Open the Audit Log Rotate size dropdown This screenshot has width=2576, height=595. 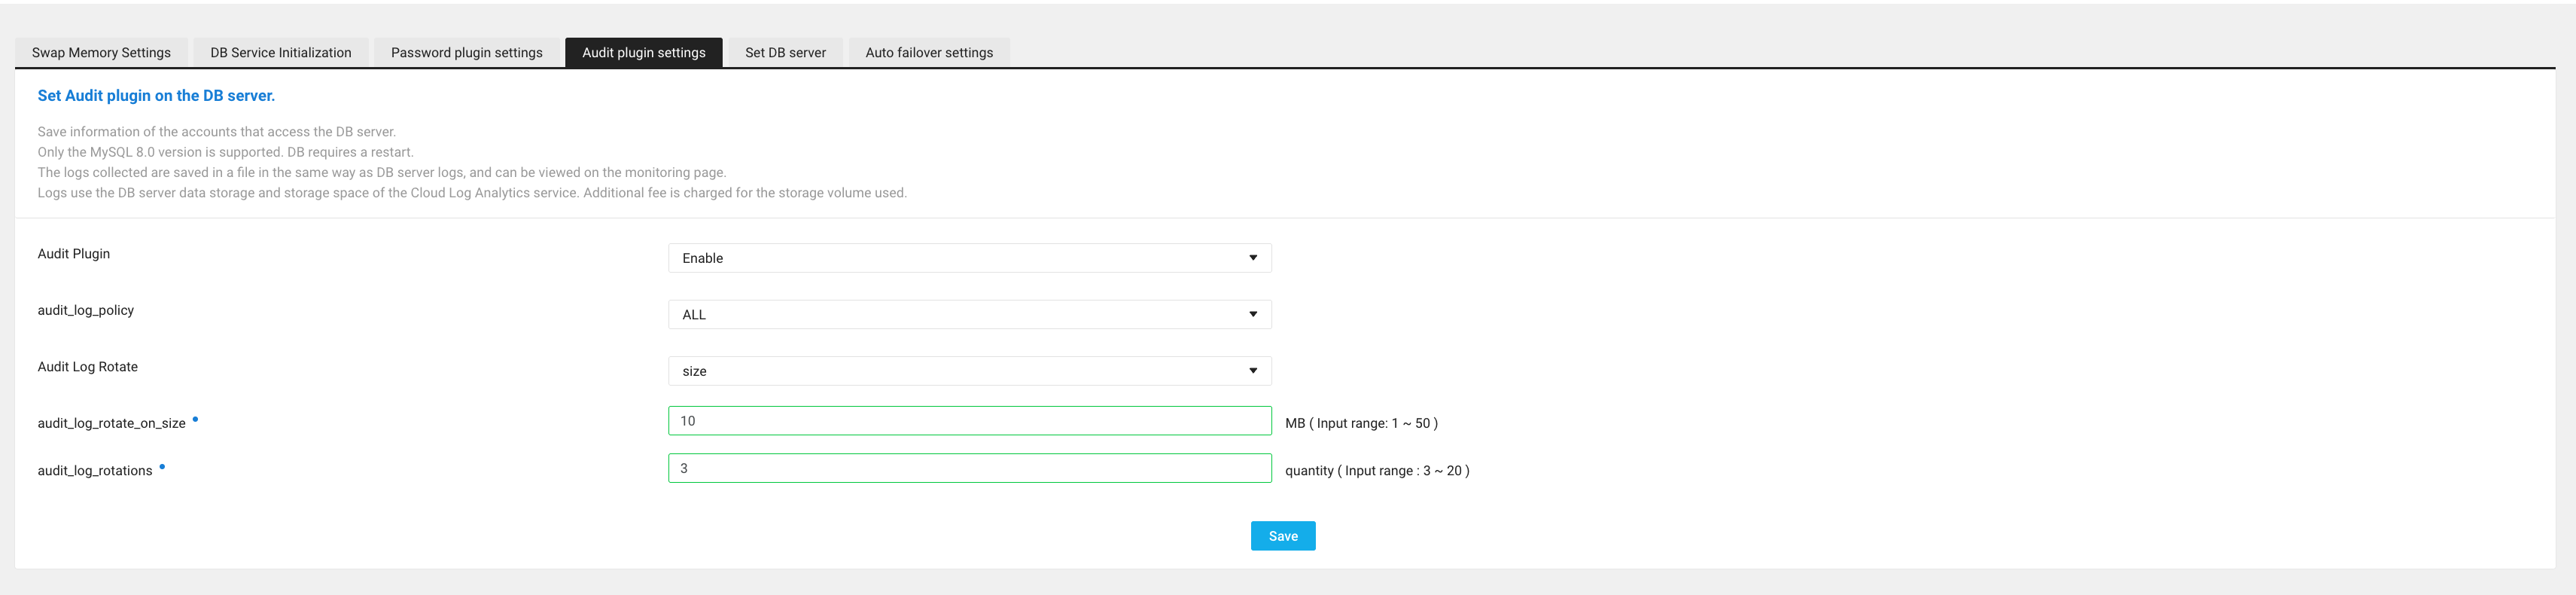970,371
